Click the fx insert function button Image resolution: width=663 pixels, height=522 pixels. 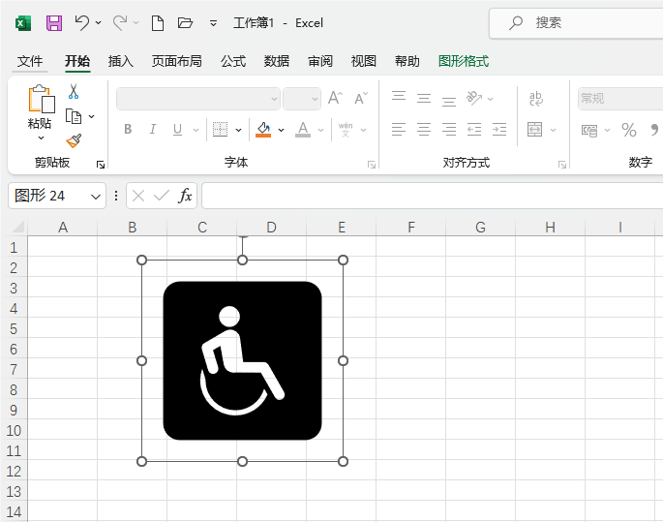coord(185,196)
